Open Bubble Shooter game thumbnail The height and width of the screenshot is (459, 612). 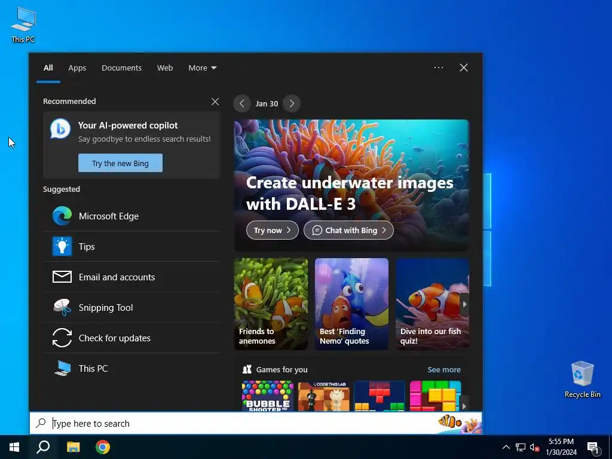click(x=267, y=396)
